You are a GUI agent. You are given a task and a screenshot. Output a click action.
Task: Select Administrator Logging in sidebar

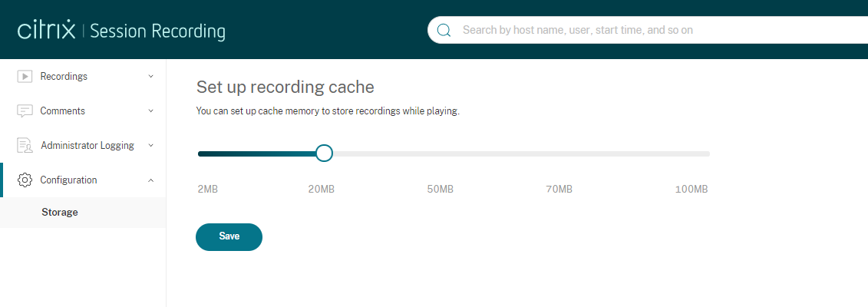pyautogui.click(x=87, y=145)
